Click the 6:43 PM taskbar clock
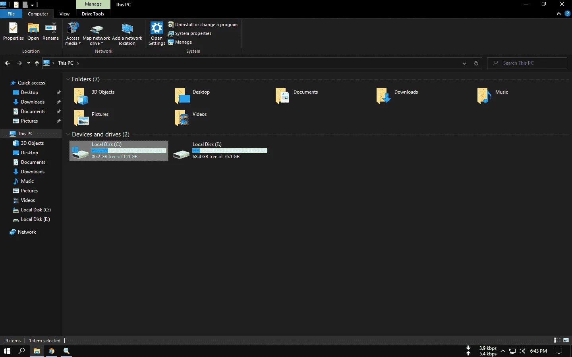Screen dimensions: 572x357 tap(539, 351)
